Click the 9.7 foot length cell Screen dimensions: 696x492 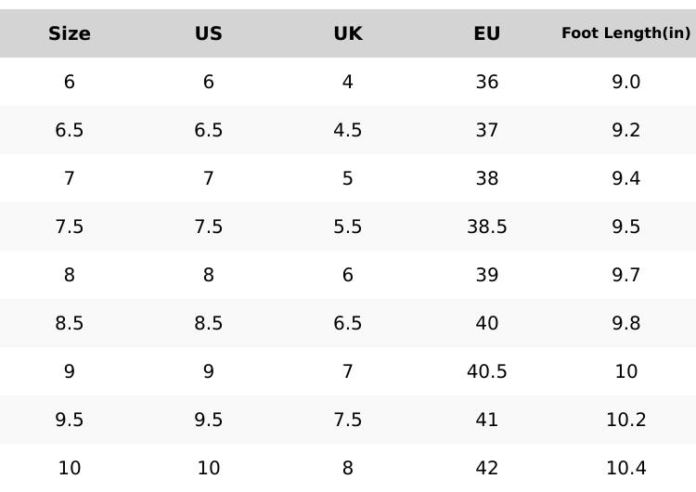(x=626, y=275)
